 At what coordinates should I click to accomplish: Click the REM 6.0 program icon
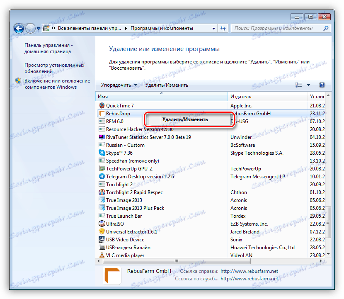tap(102, 122)
